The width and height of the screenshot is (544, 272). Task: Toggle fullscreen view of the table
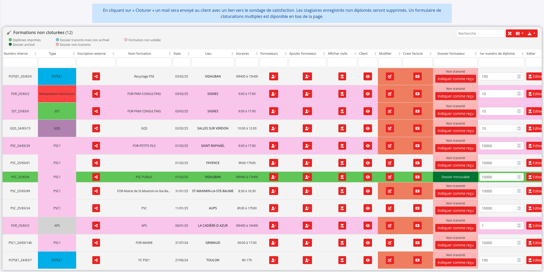tap(510, 34)
